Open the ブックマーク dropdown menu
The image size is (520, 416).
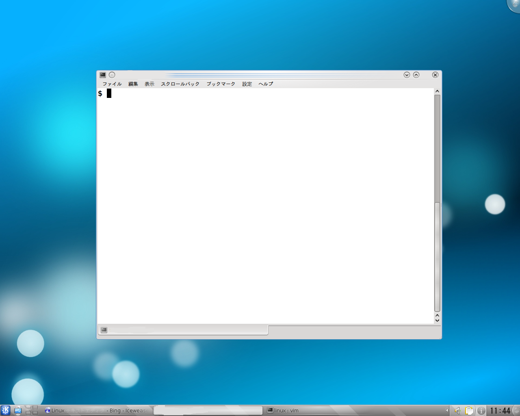221,84
